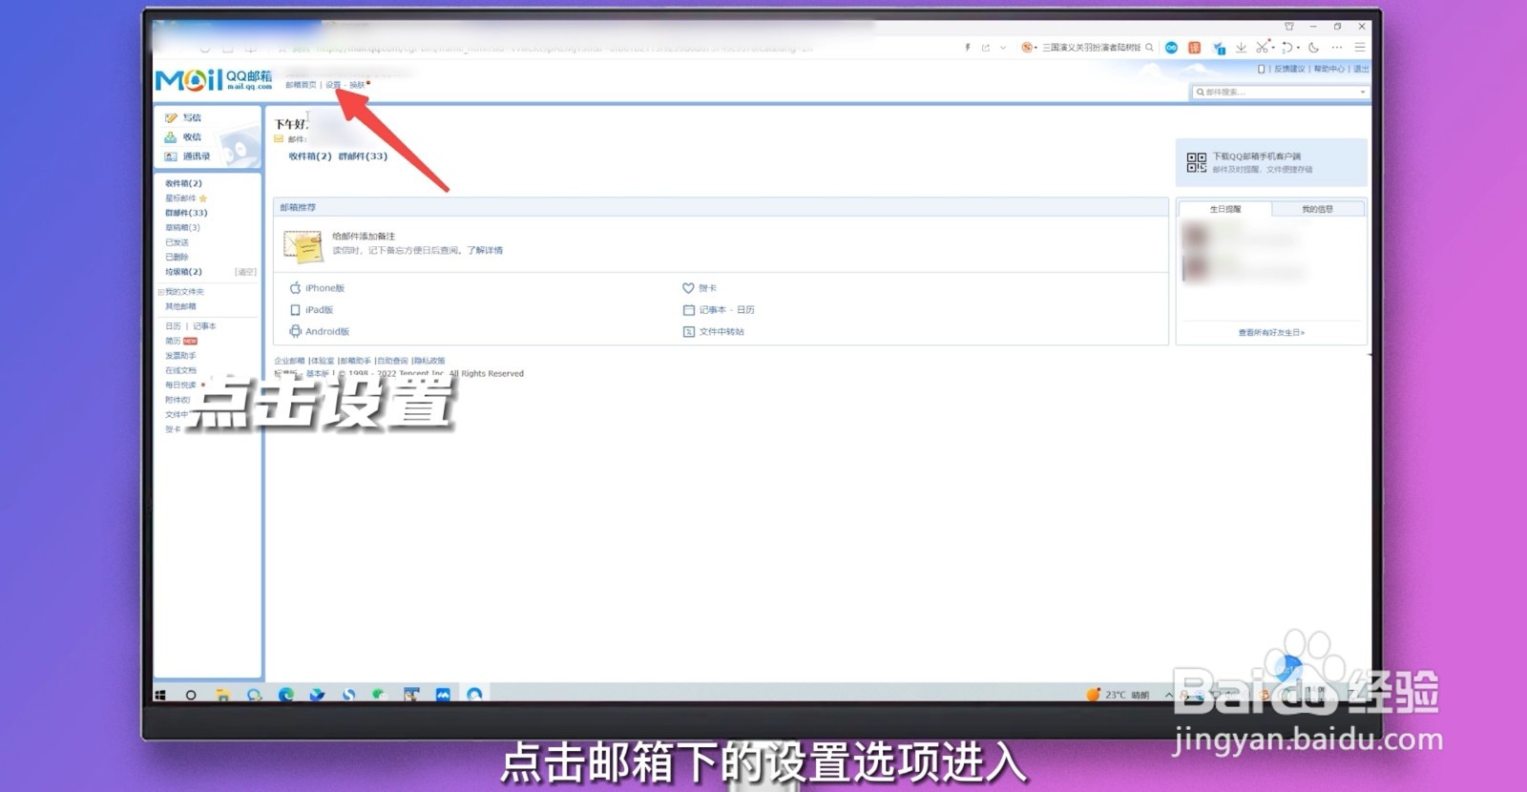Open the three-dot more options icon
This screenshot has height=792, width=1527.
click(1337, 47)
